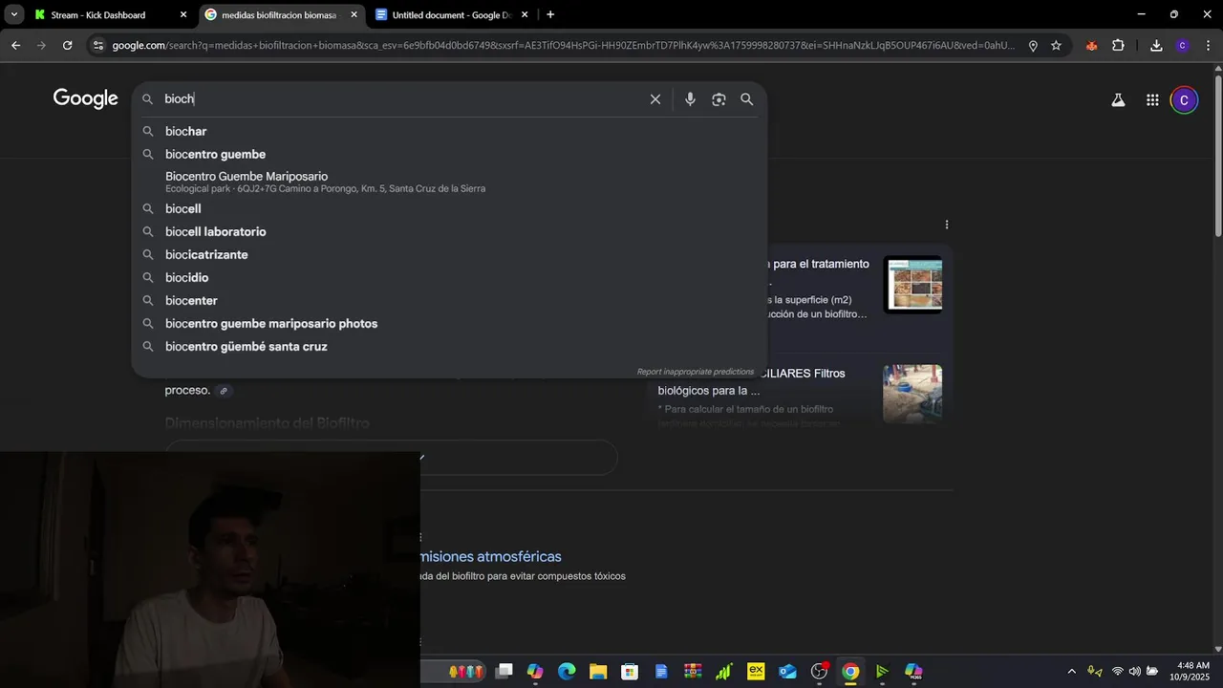Bookmark this page with the star

coord(1056,45)
